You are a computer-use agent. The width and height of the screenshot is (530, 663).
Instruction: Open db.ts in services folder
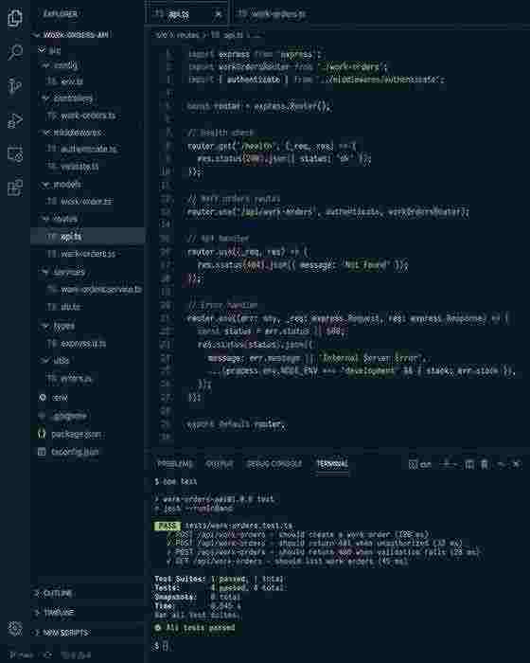point(87,307)
